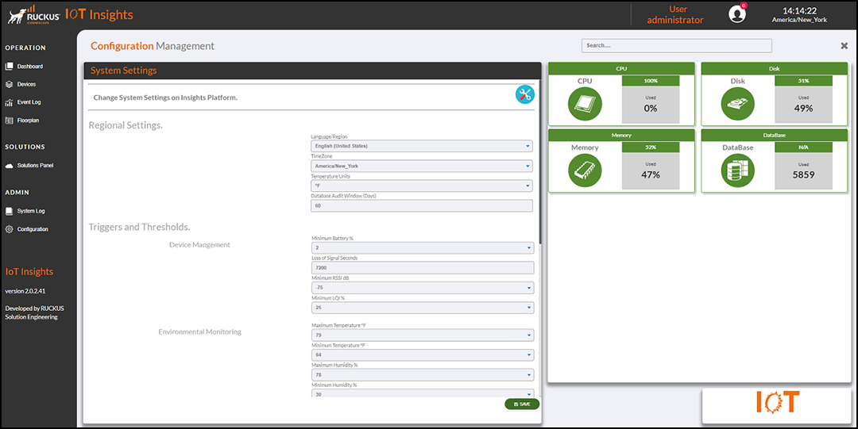
Task: Open the Floorplan sidebar item
Action: (22, 121)
